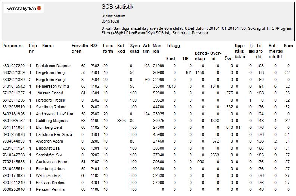
Task: Select Sandström Siv's overtime value 2553
Action: click(x=215, y=155)
